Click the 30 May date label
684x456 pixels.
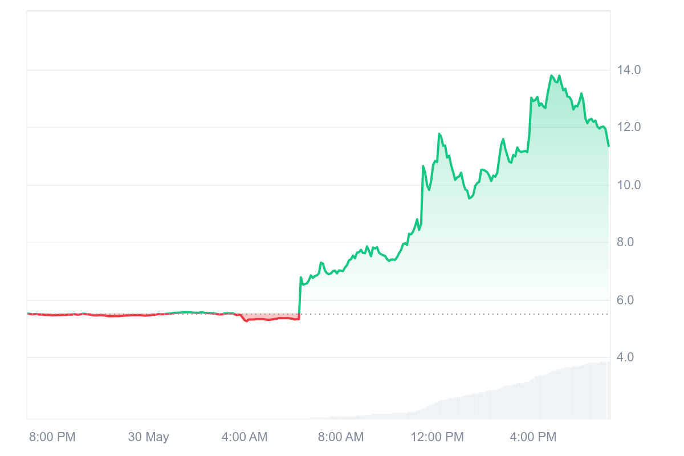pos(148,437)
